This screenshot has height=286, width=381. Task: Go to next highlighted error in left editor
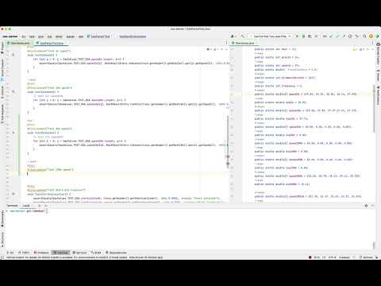coord(226,49)
